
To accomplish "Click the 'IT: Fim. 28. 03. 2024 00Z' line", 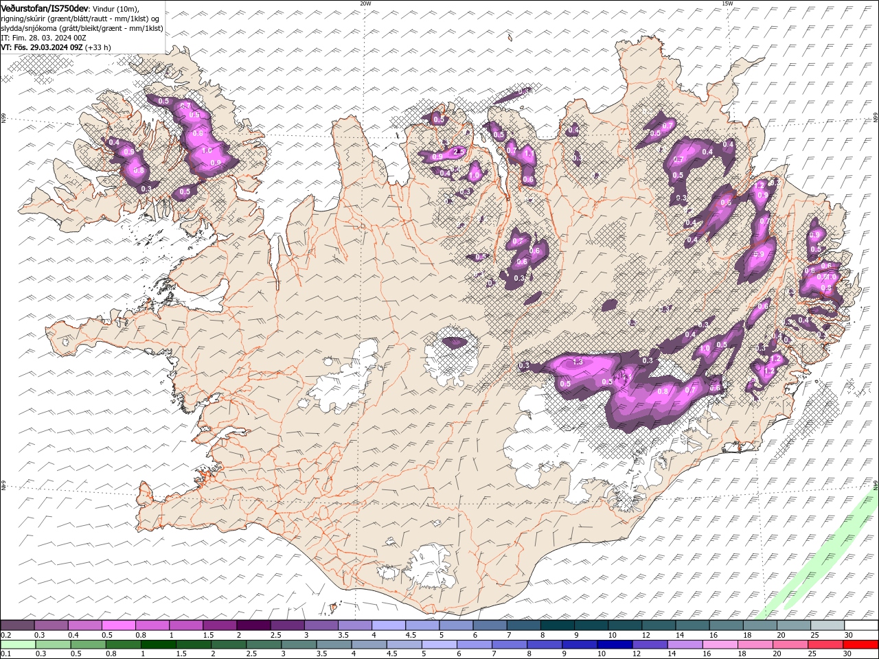I will tap(43, 38).
